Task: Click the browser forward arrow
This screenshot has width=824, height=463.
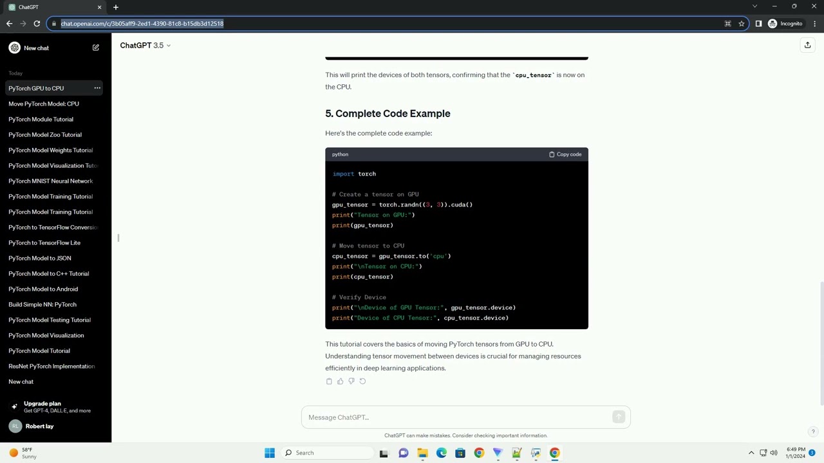Action: [x=23, y=24]
